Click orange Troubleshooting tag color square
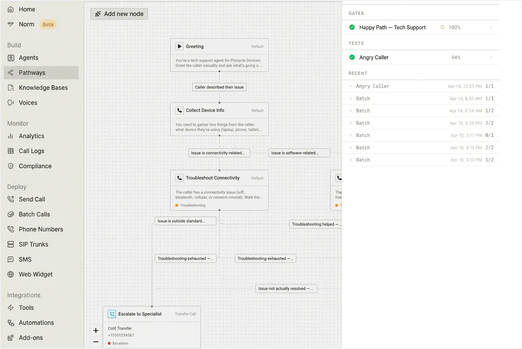 [x=177, y=205]
